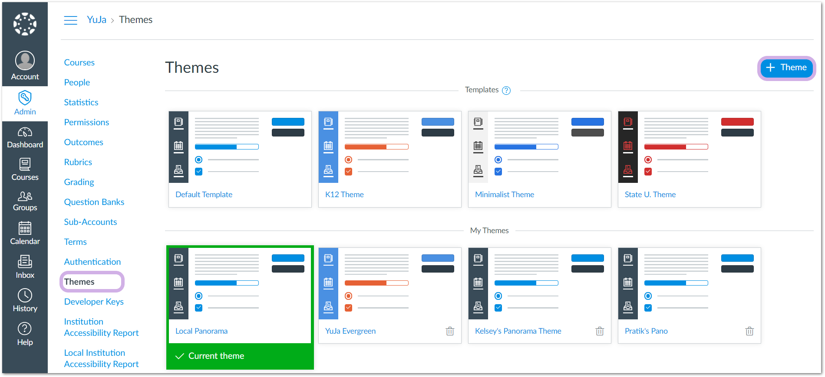Open the Minimalist Theme template link
825x377 pixels.
(x=505, y=195)
